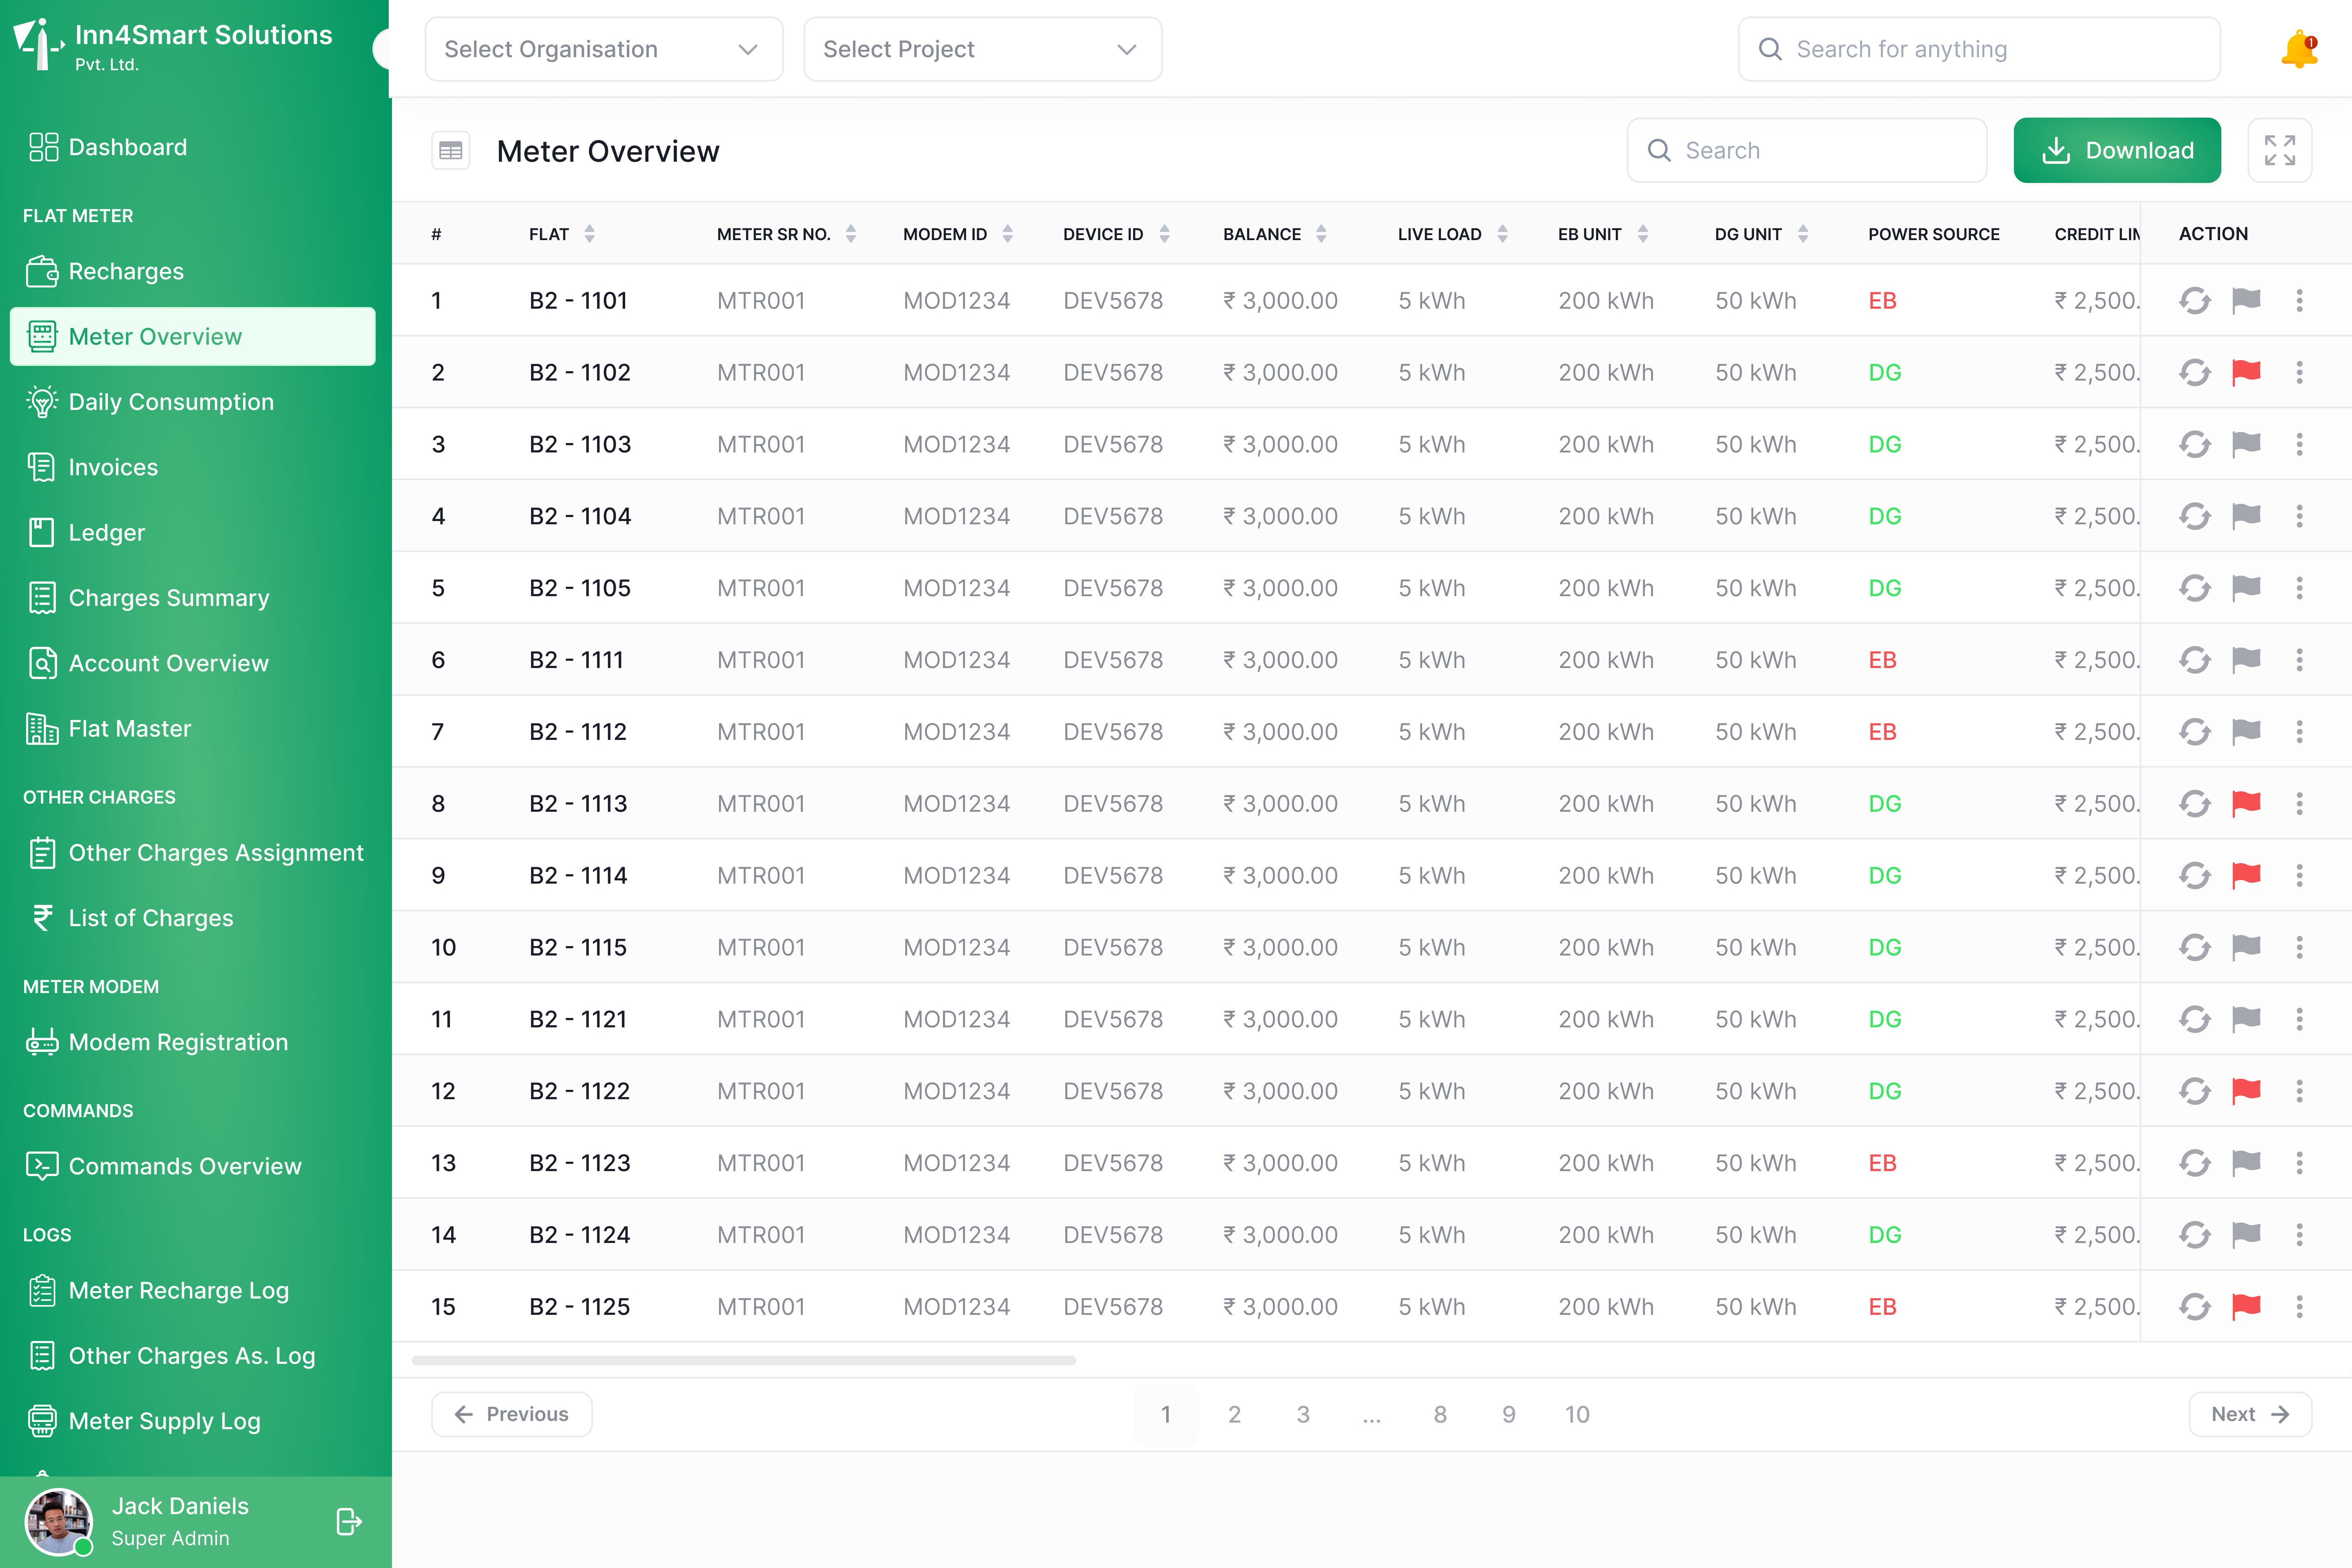Focus the Search for anything field
The image size is (2352, 1568).
point(1979,49)
